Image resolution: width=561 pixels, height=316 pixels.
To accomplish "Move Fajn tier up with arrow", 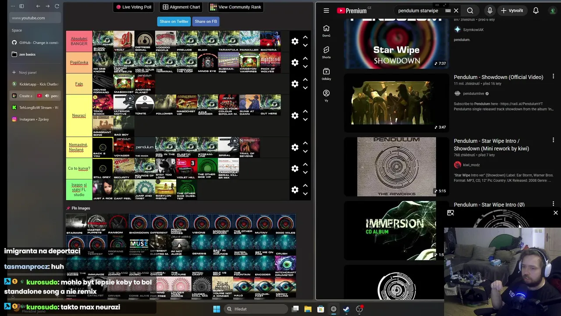I will coord(305,80).
